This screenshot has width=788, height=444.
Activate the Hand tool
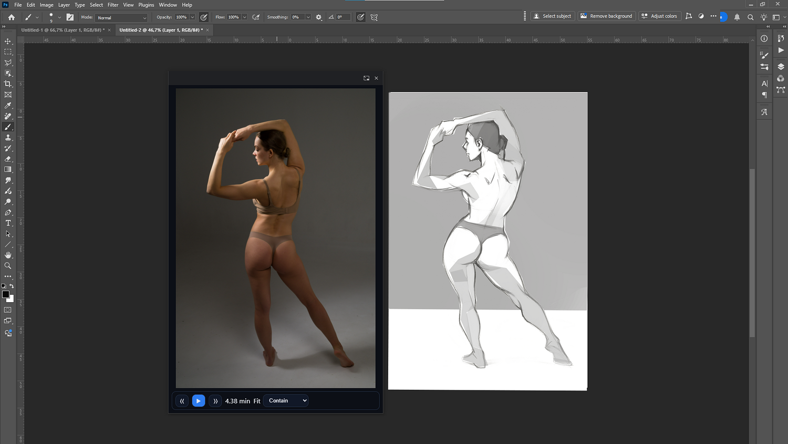click(x=8, y=255)
